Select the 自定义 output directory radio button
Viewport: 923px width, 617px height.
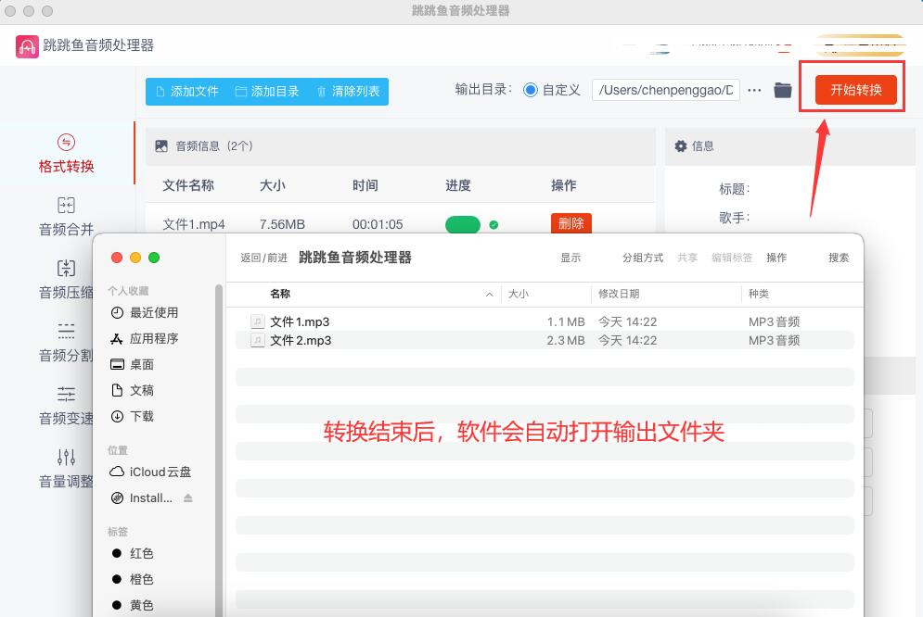pos(531,90)
